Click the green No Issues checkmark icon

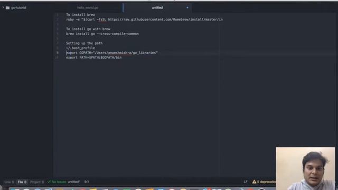click(x=49, y=182)
